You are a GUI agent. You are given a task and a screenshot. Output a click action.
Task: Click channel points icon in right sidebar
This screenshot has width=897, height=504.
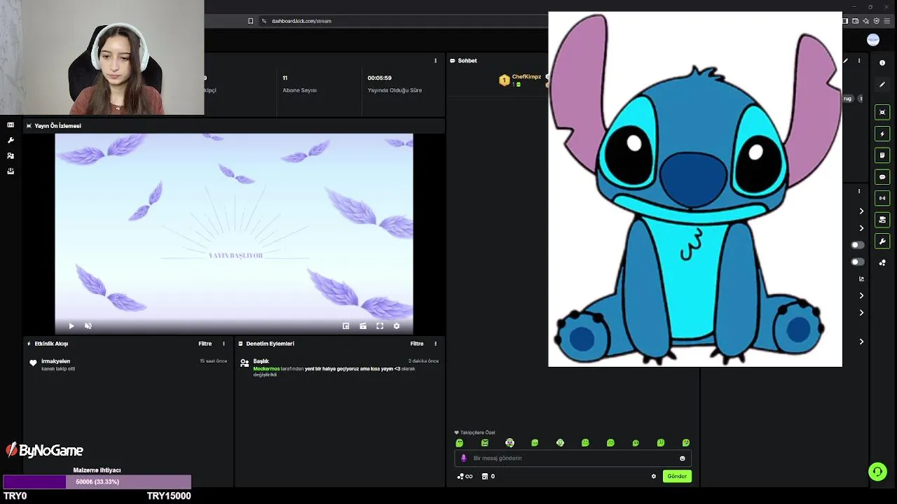pyautogui.click(x=882, y=263)
